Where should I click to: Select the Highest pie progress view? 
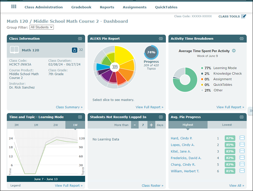[x=188, y=125]
